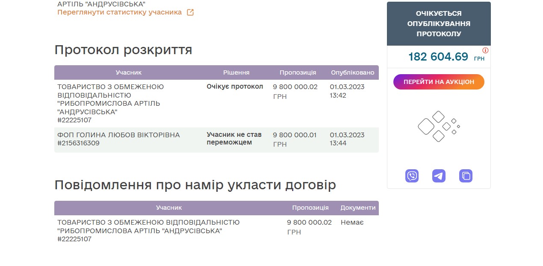Click the copy link icon
Screen dimensions: 543x266
click(x=466, y=176)
